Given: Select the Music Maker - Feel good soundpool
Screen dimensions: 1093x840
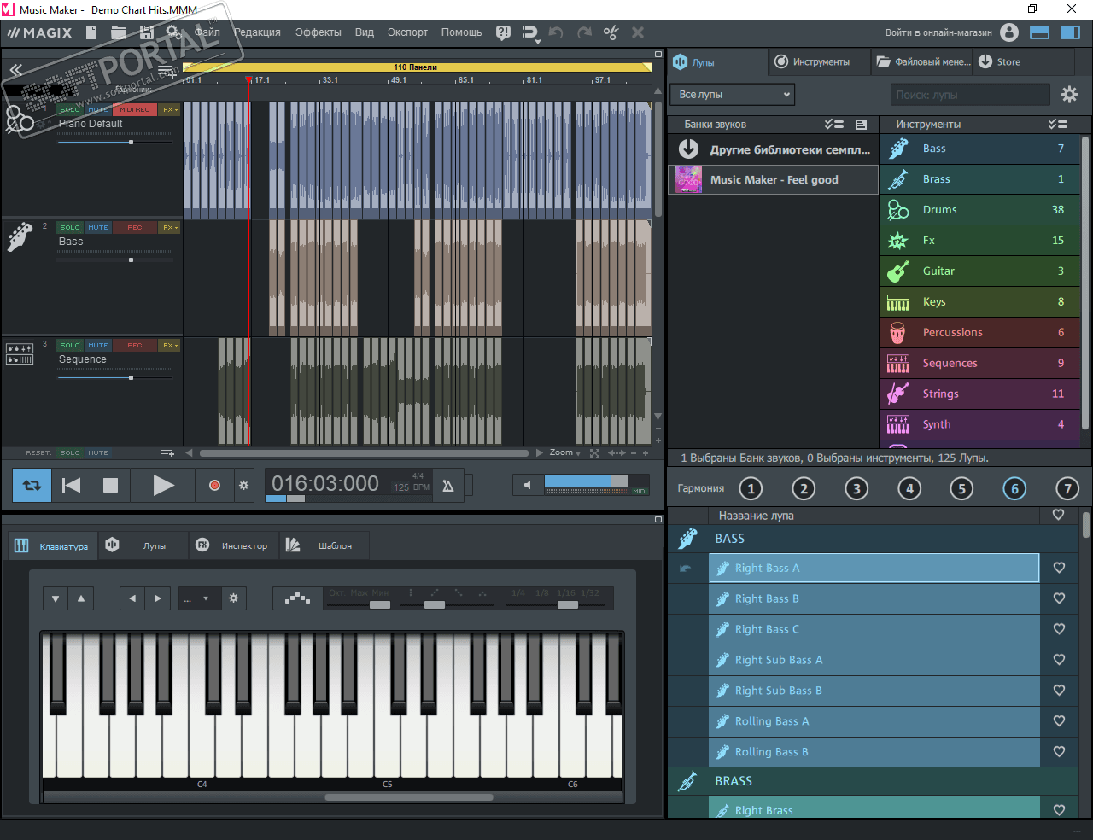Looking at the screenshot, I should click(x=774, y=180).
